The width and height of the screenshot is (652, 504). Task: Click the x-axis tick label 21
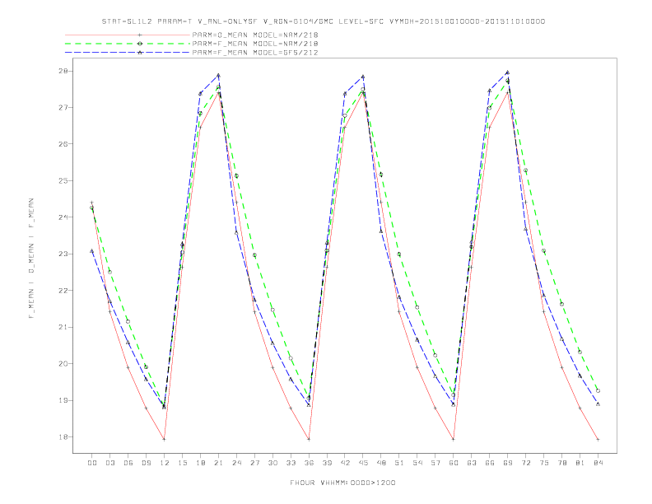pos(218,463)
